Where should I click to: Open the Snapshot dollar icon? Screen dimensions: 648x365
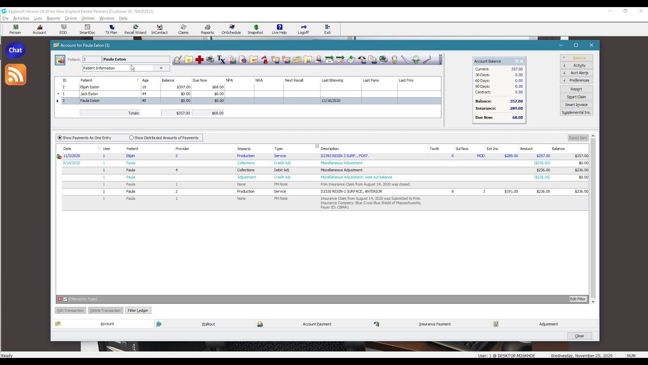point(255,29)
